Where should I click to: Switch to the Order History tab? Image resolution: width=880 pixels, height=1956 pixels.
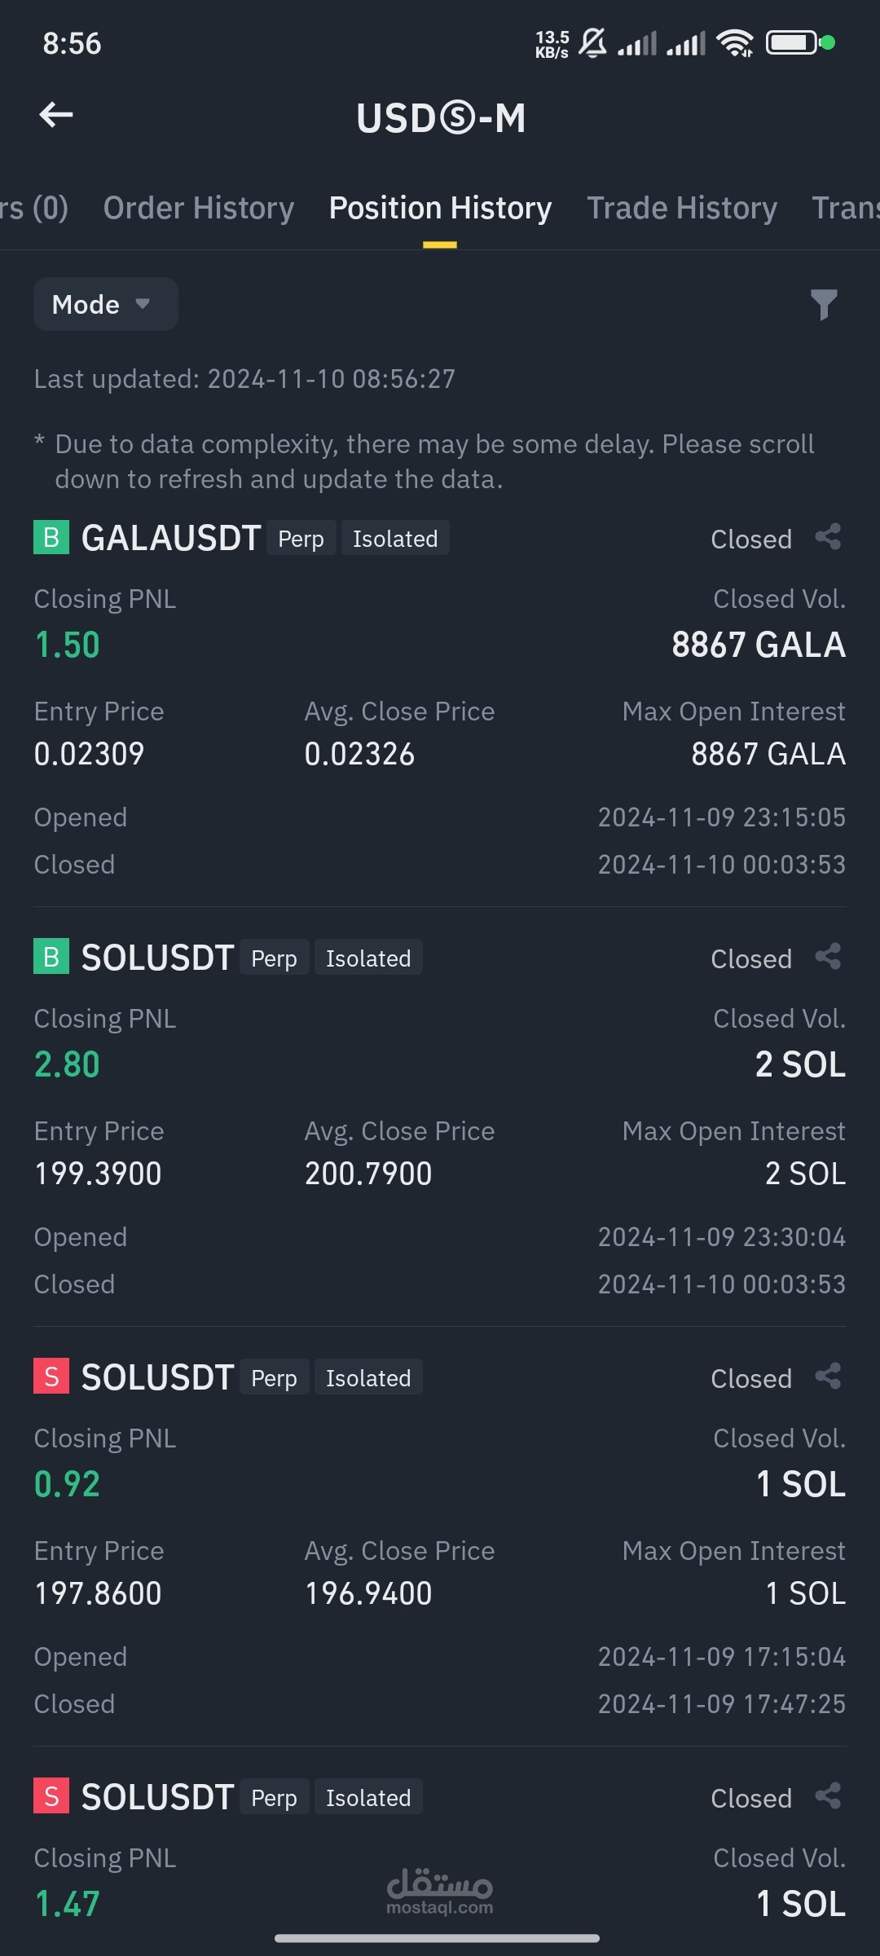198,209
